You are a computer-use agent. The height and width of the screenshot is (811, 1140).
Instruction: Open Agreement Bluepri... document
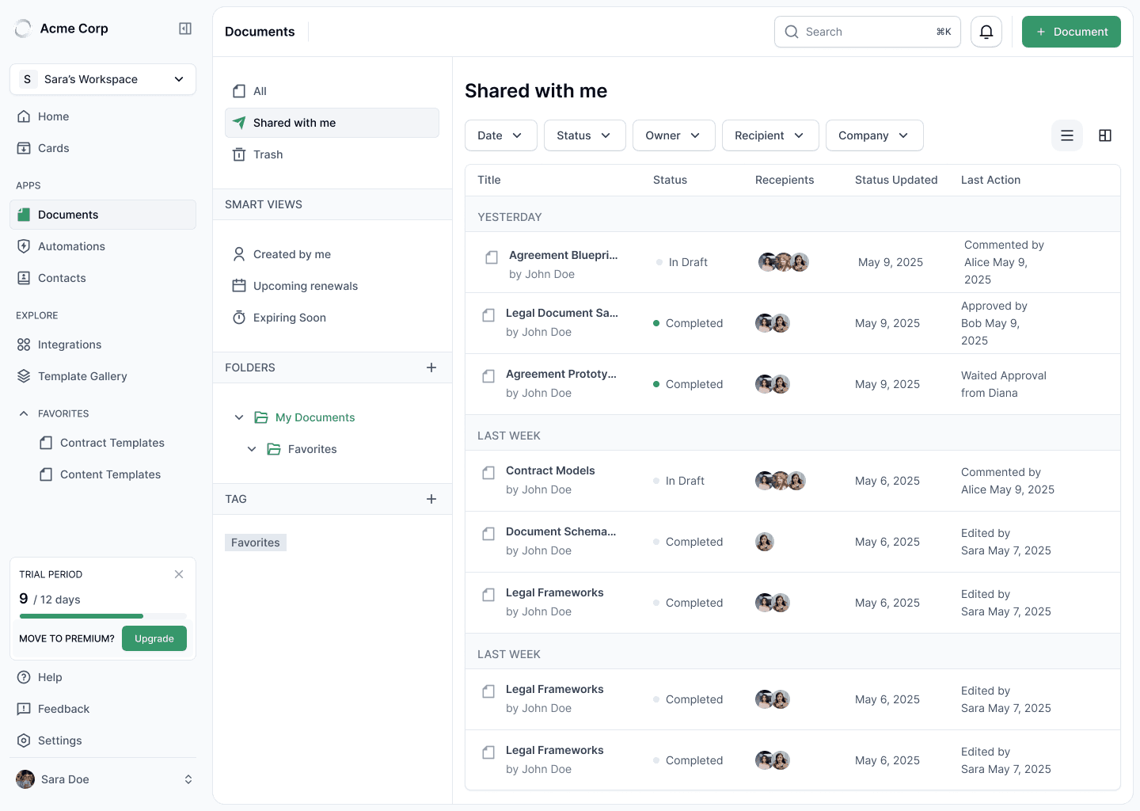(563, 255)
